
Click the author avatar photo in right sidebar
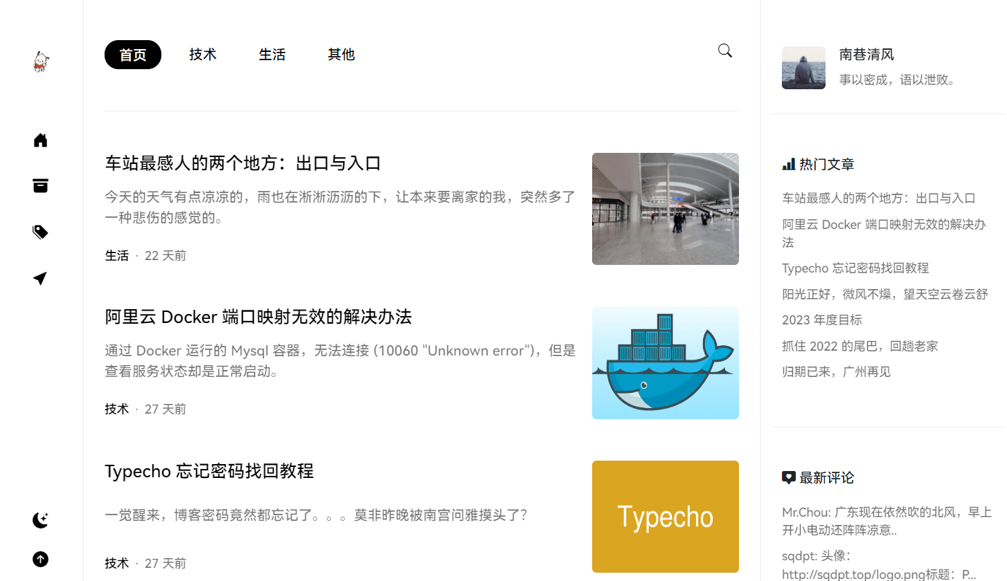point(803,68)
